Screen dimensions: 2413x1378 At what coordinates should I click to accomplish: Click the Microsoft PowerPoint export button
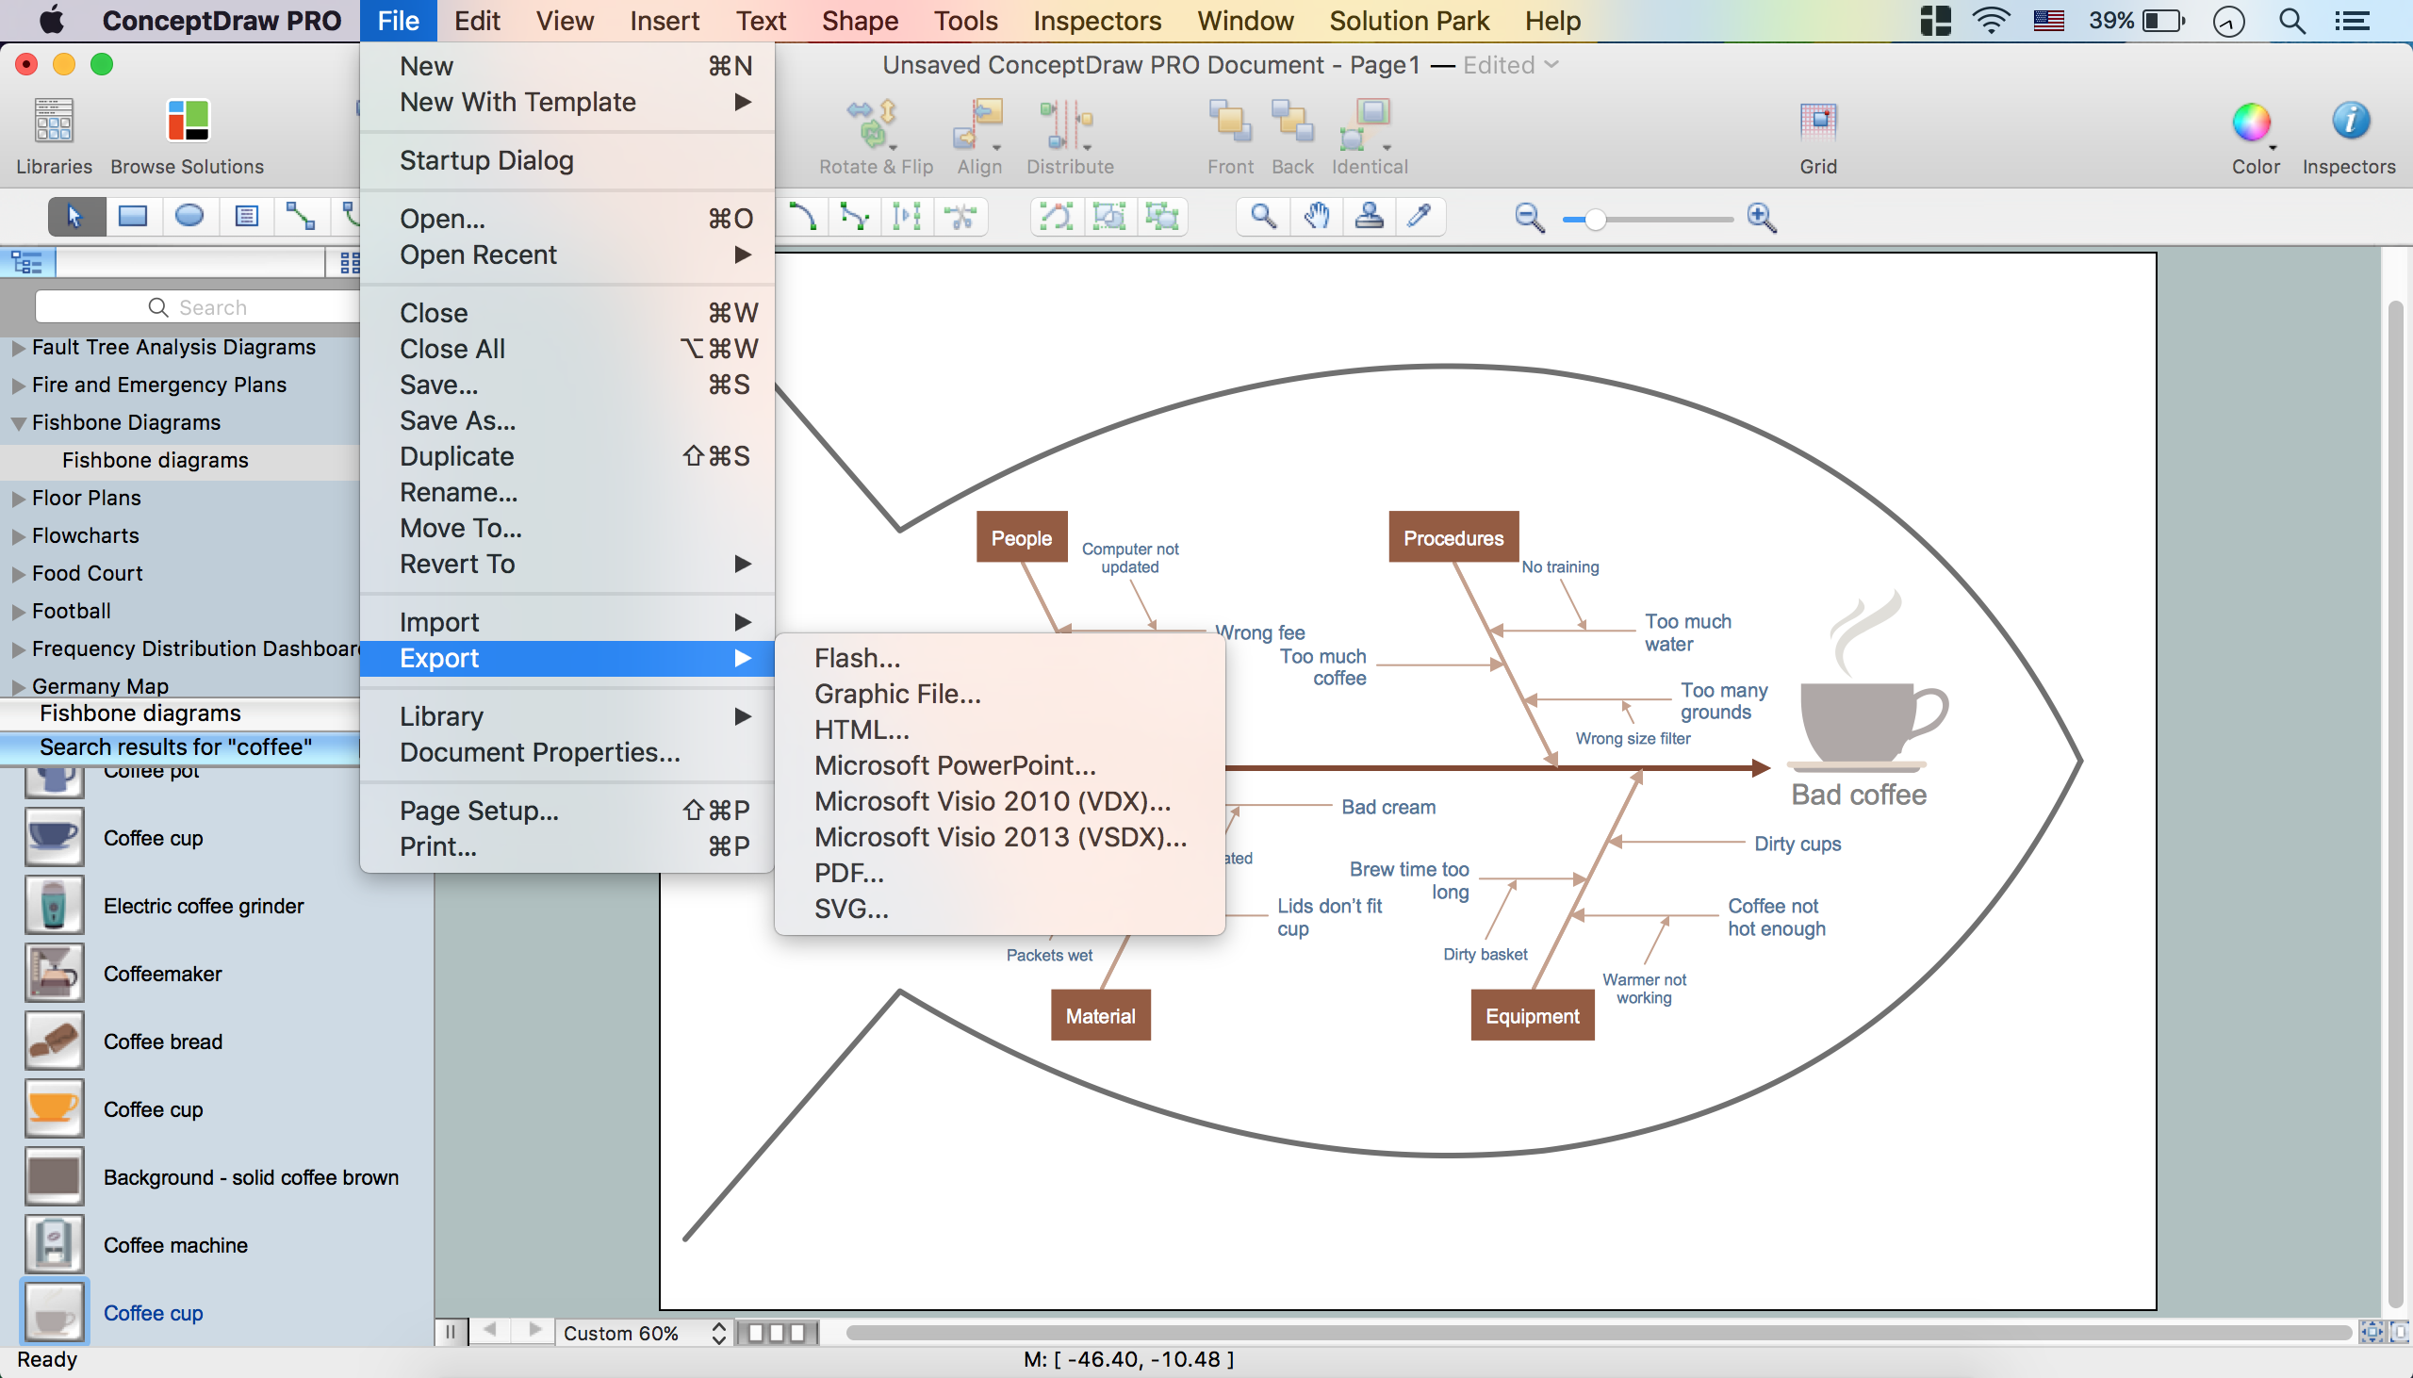point(953,765)
